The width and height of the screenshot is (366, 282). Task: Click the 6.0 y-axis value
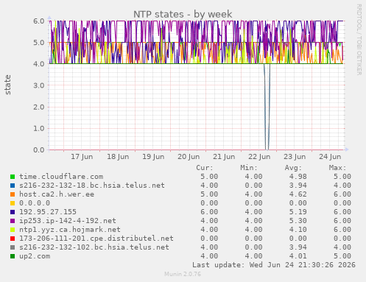[x=39, y=21]
